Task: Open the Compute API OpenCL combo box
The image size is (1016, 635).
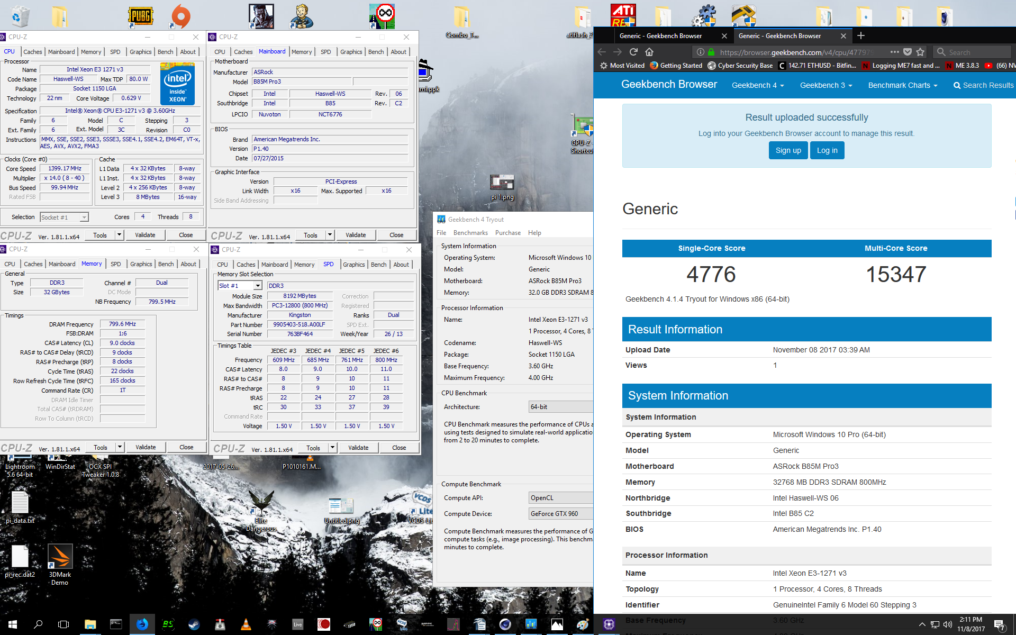Action: coord(561,498)
